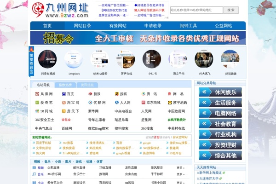Open 微软Bing搜索 site link

coord(98,128)
